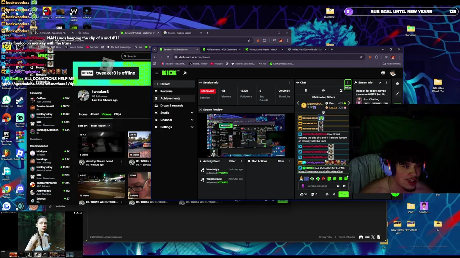Open the 44:02 video thumbnail

pos(101,186)
